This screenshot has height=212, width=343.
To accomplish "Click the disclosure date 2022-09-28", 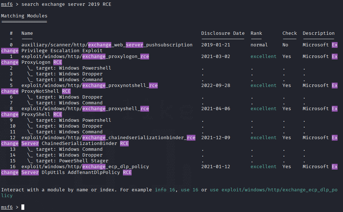I will pos(216,86).
